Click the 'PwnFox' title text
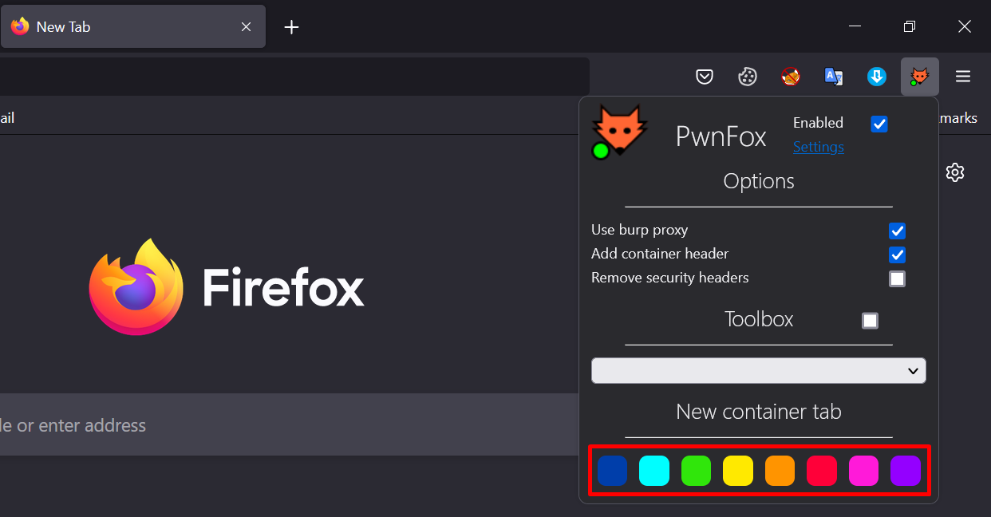Screen dimensions: 991x517 (721, 136)
